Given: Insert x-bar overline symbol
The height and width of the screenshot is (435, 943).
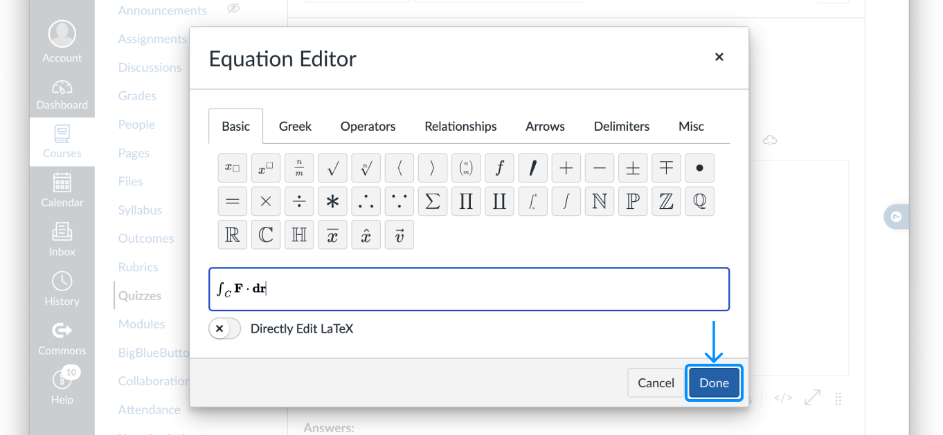Looking at the screenshot, I should point(332,234).
